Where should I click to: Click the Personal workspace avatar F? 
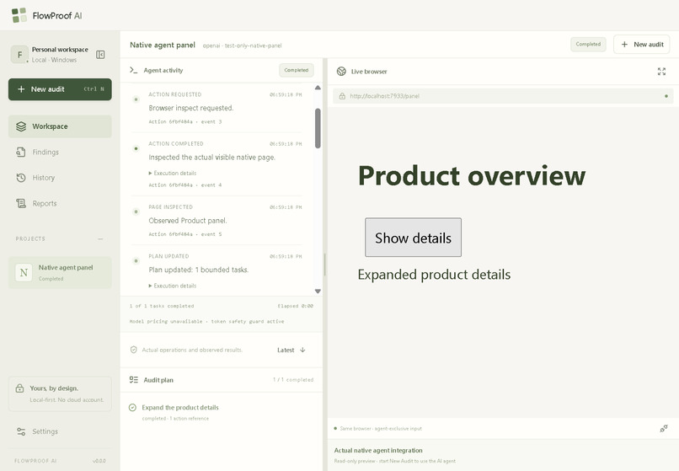pos(19,55)
